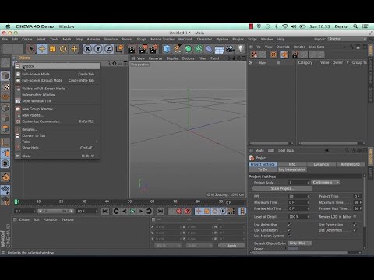Viewport: 374px width, 280px height.
Task: Switch to the To Do tab
Action: pos(263,170)
